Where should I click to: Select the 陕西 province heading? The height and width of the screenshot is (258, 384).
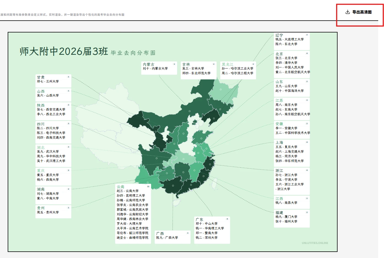[x=41, y=105]
